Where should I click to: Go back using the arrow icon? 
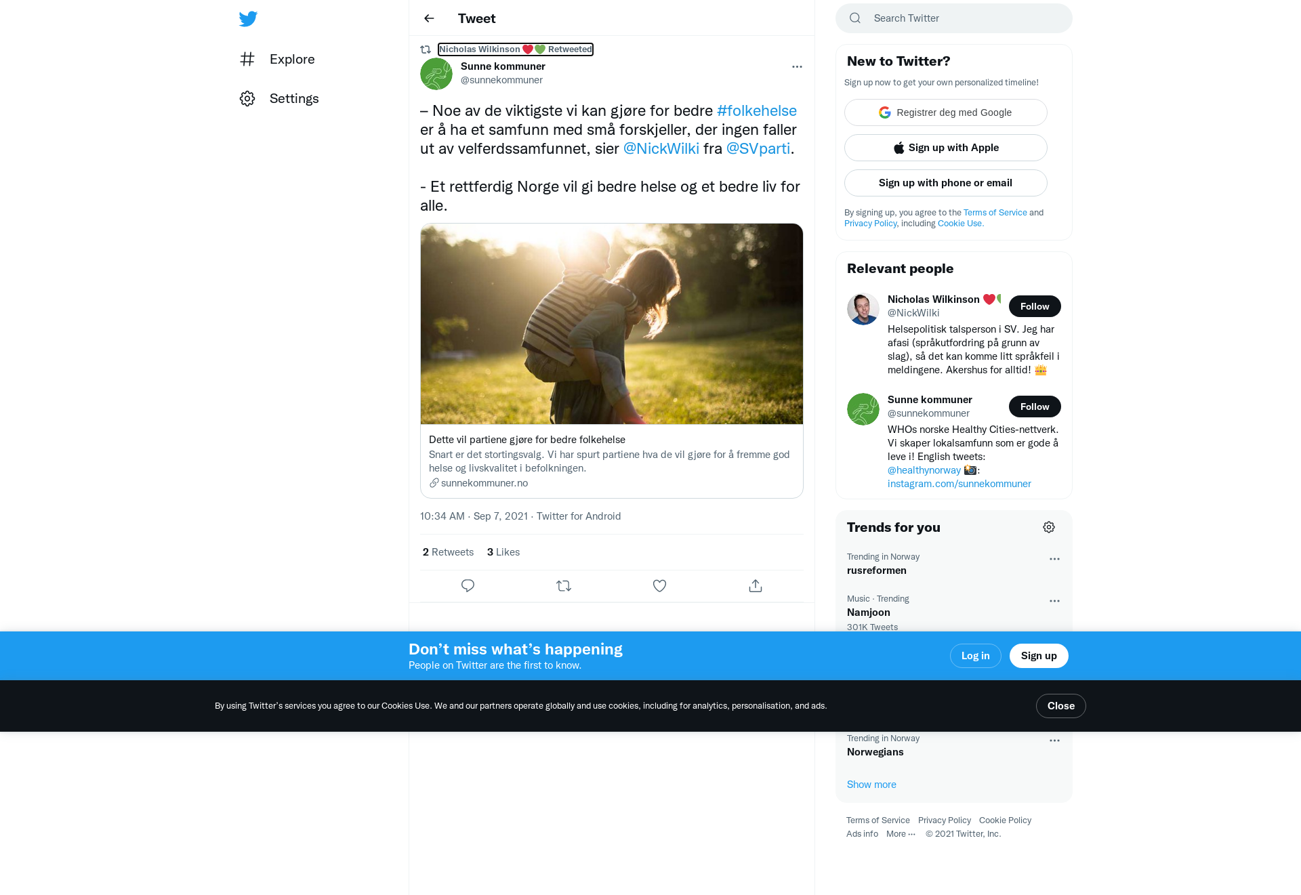coord(429,18)
